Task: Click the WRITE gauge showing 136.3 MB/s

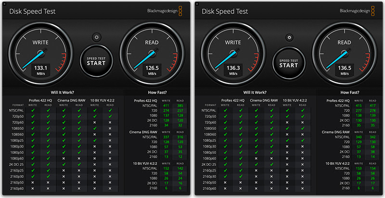Action: [x=233, y=54]
